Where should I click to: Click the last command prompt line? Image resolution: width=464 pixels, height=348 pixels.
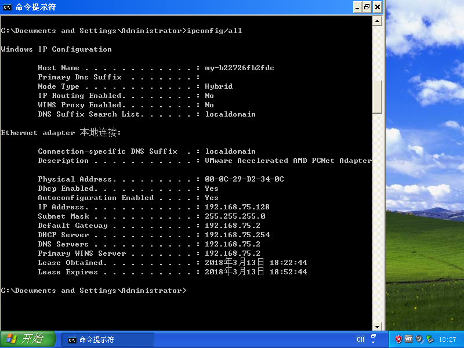point(93,291)
